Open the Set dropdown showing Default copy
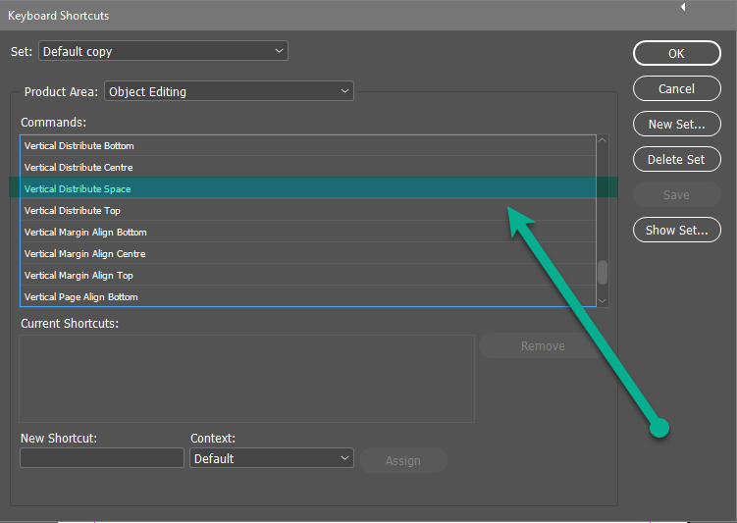 coord(163,51)
